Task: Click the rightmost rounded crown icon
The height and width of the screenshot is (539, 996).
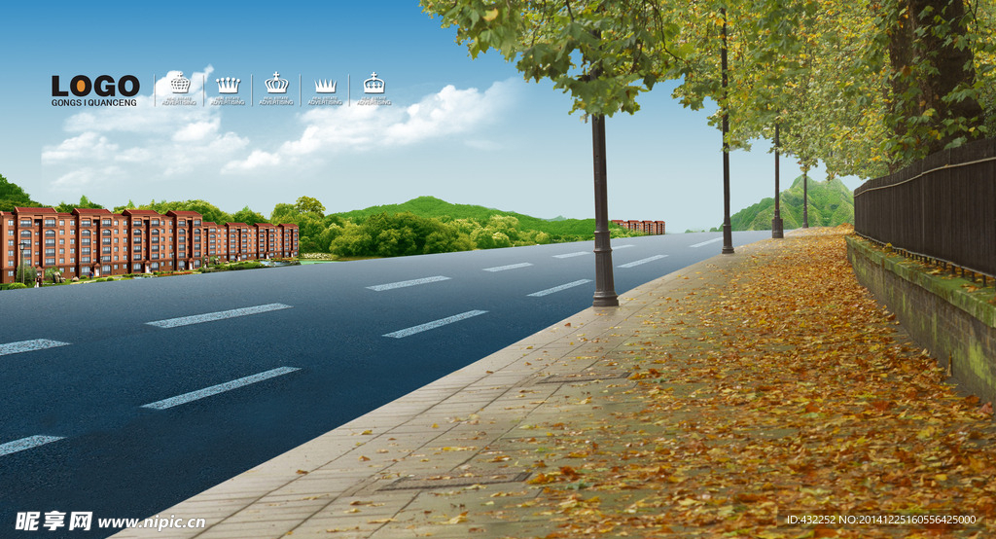Action: (373, 84)
